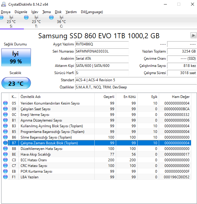
Task: Open the İşlev menu
Action: pyautogui.click(x=35, y=12)
